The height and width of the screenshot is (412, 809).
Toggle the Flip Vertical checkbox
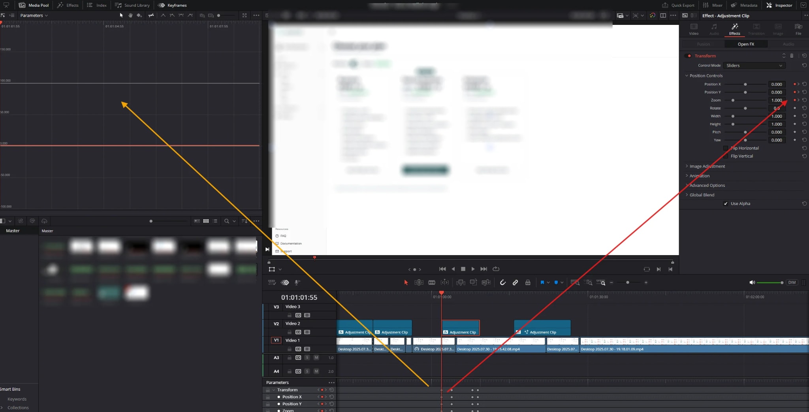pyautogui.click(x=726, y=156)
